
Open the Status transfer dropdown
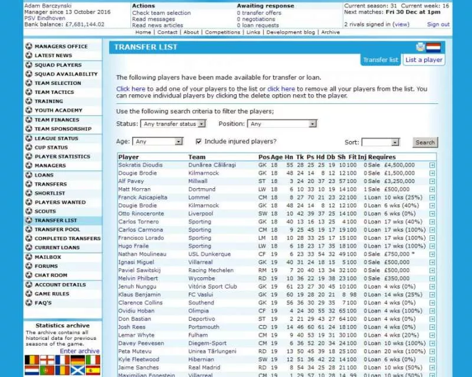point(173,124)
